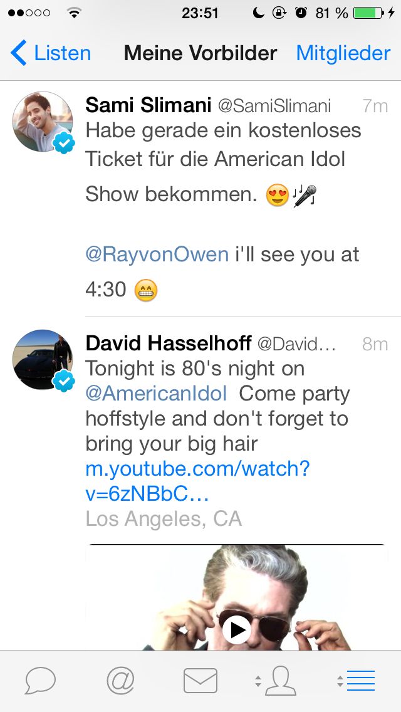This screenshot has height=712, width=401.
Task: Expand lists tab switcher arrows
Action: [340, 681]
